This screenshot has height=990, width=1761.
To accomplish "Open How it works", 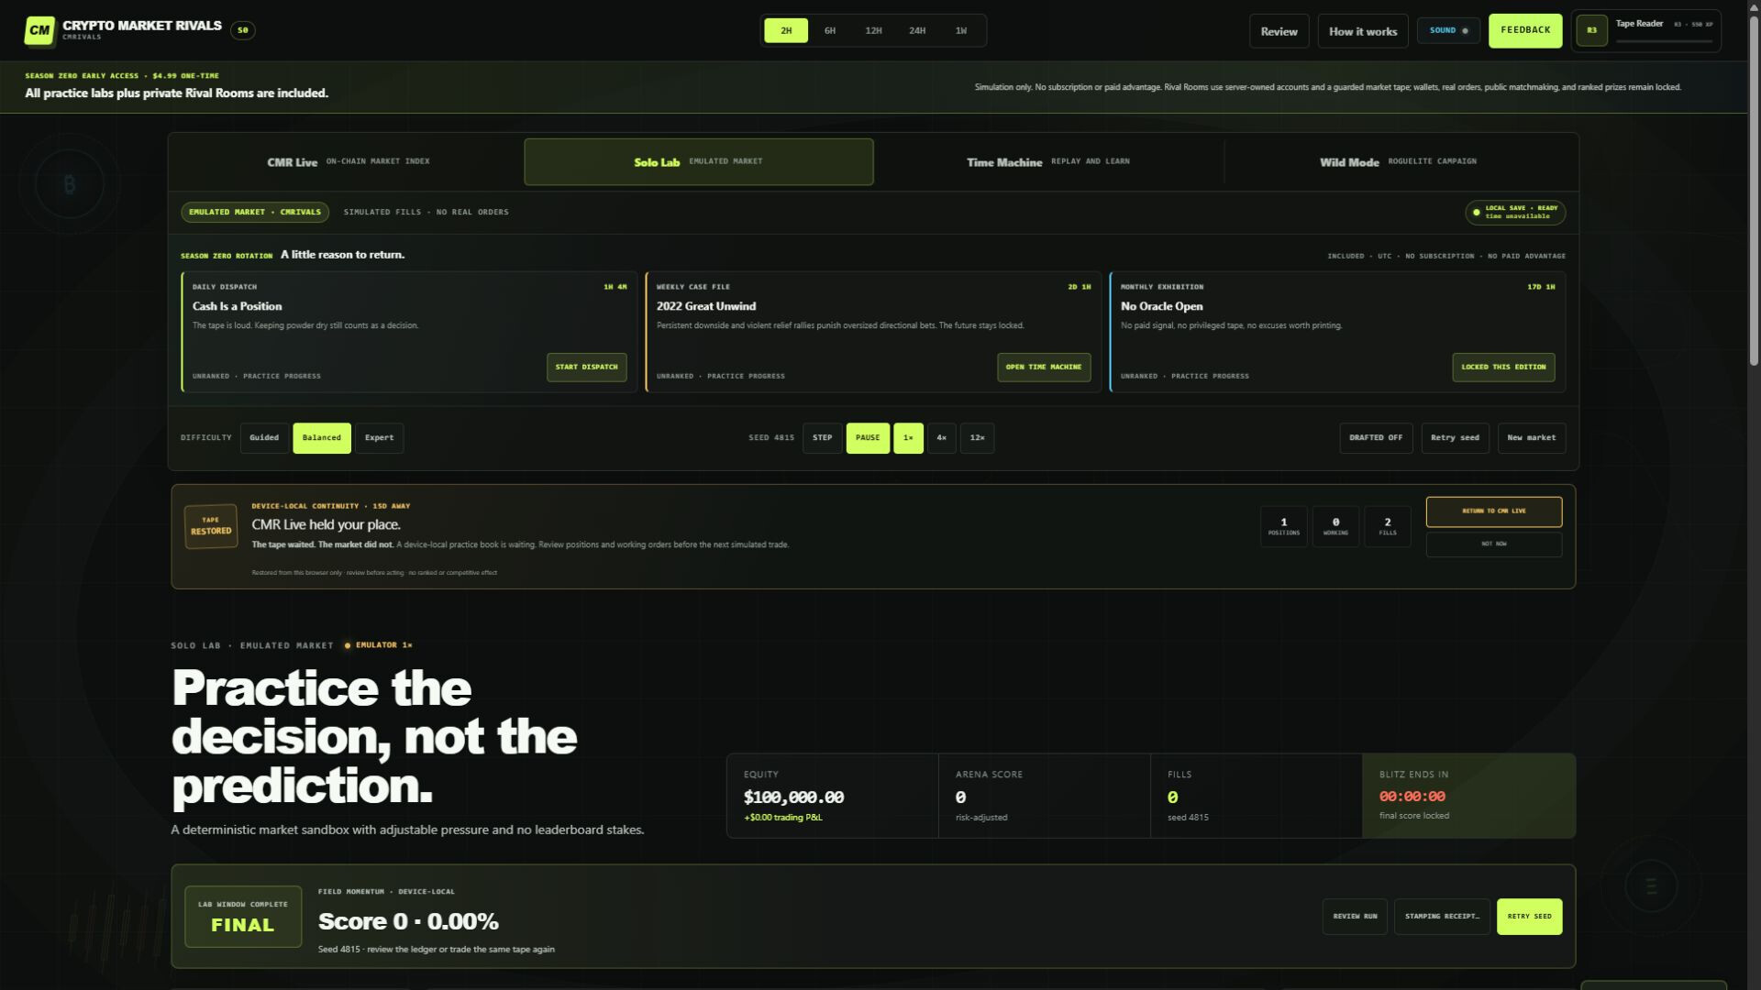I will click(x=1363, y=31).
